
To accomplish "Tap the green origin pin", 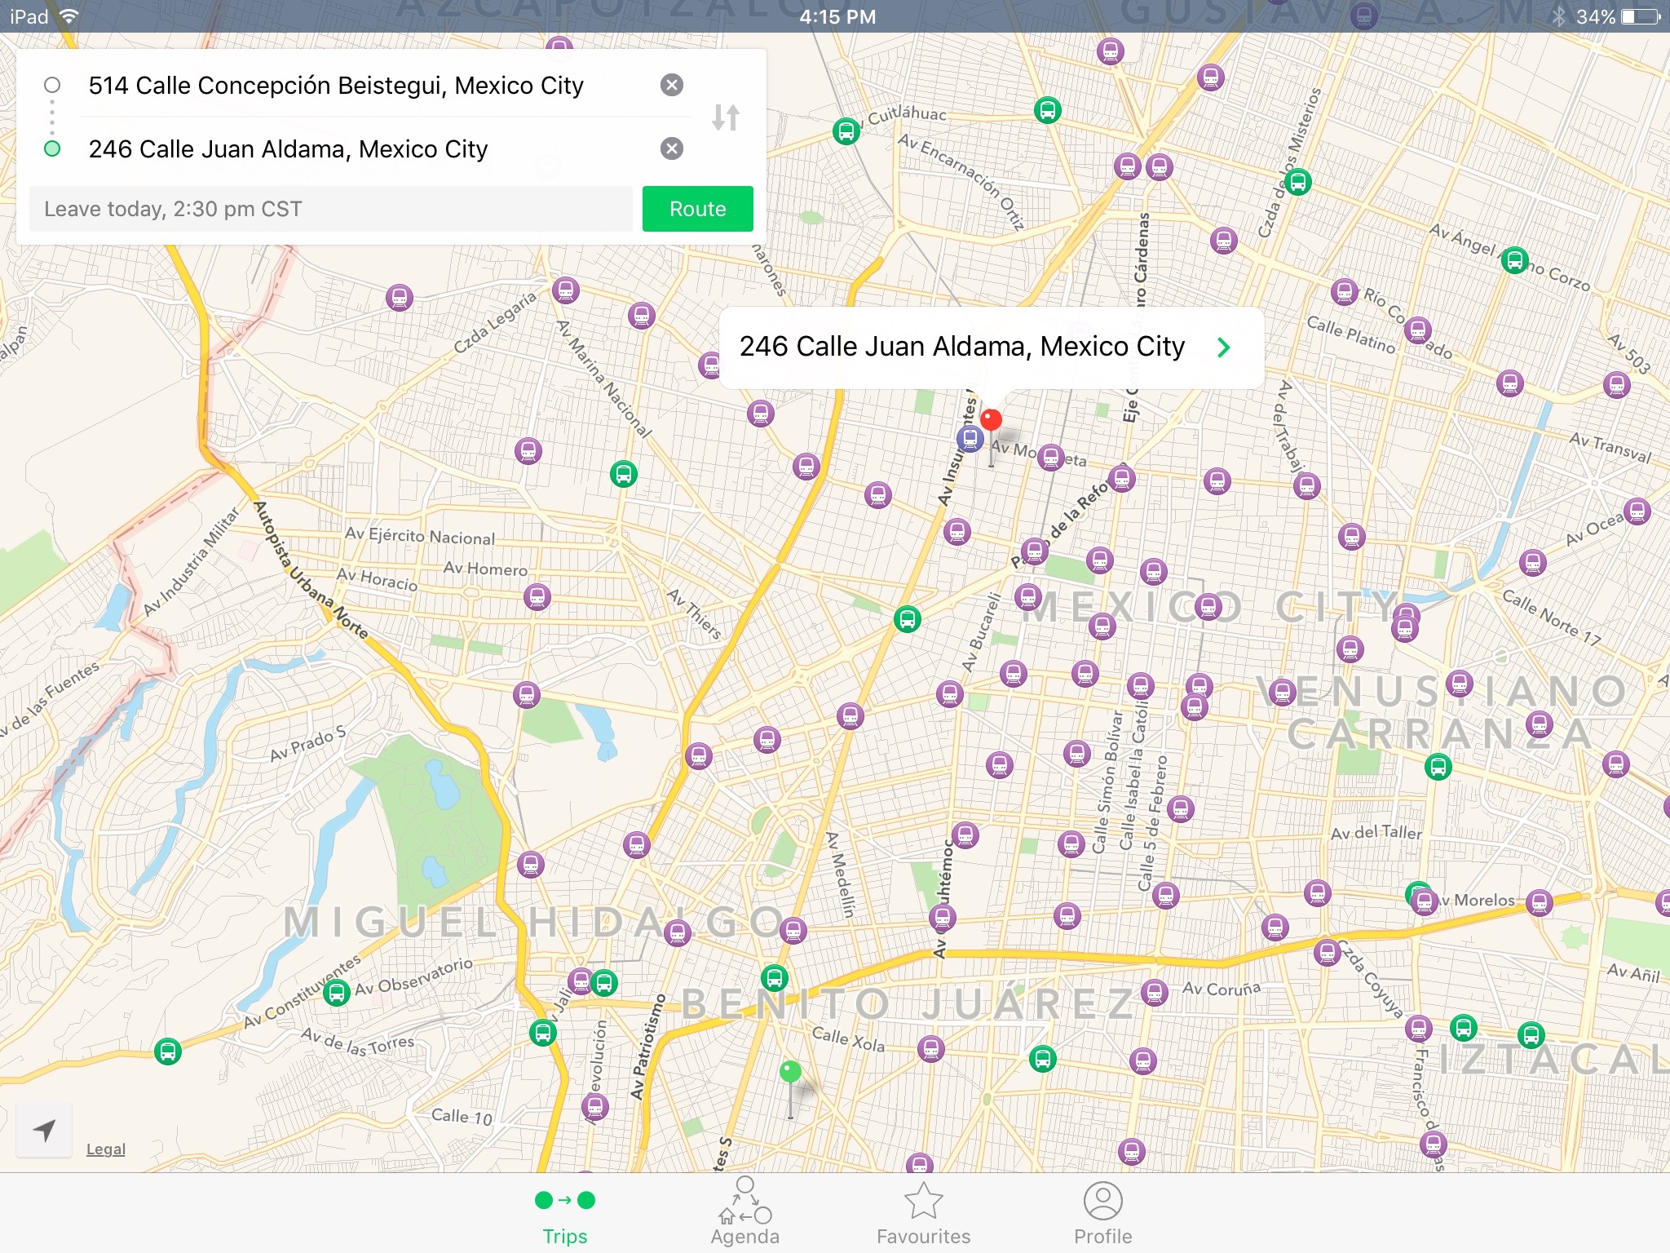I will 790,1072.
